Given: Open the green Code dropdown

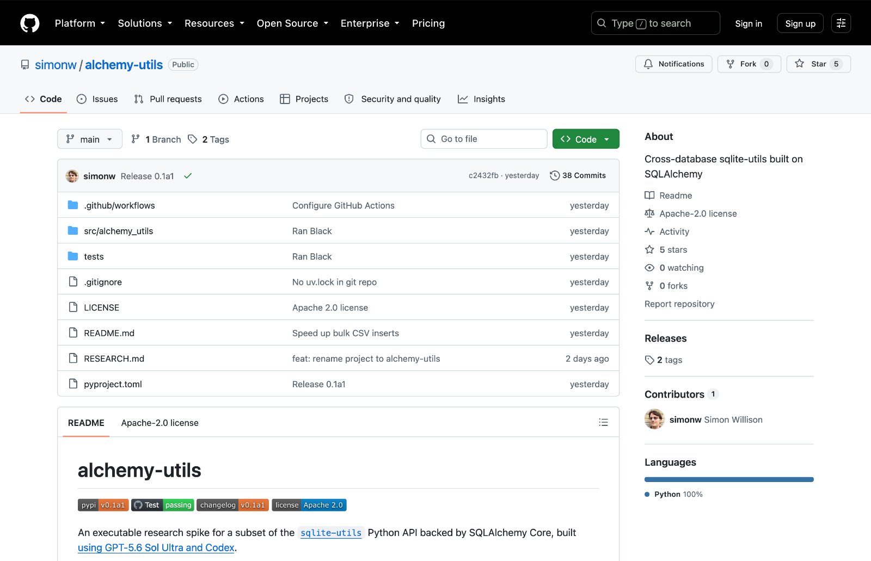Looking at the screenshot, I should click(x=586, y=139).
